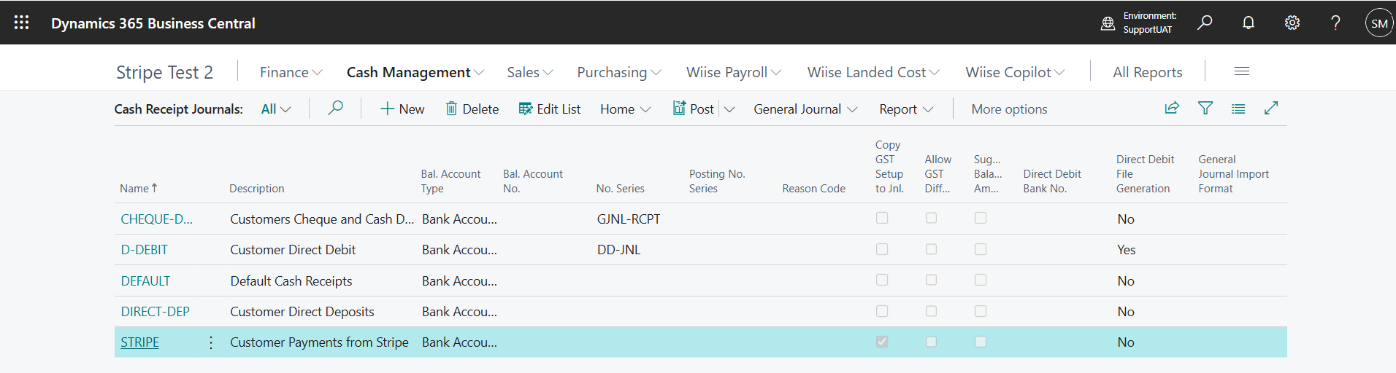Open the notifications bell
1396x373 pixels.
pyautogui.click(x=1249, y=23)
